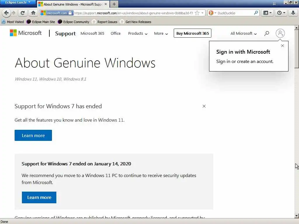Click Buy Microsoft 365 button
Screen dimensions: 299x224
(192, 33)
